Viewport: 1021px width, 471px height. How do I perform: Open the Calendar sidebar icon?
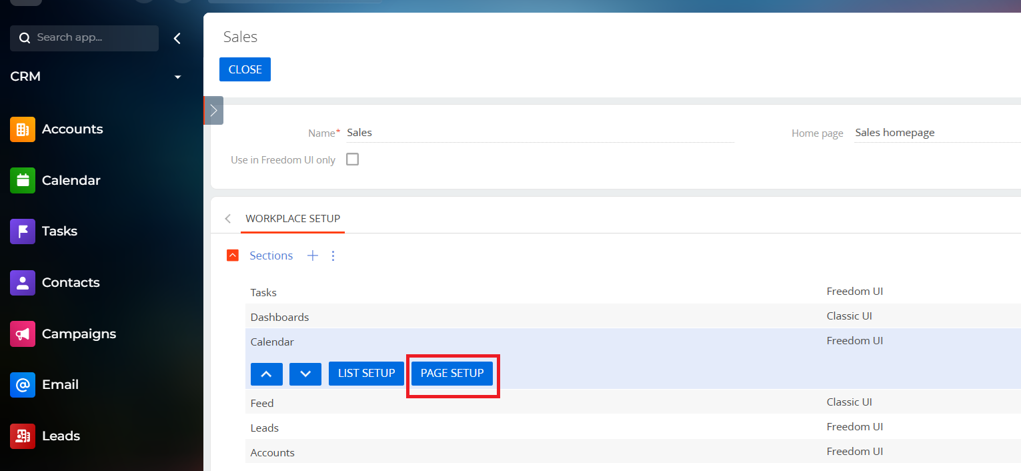23,180
